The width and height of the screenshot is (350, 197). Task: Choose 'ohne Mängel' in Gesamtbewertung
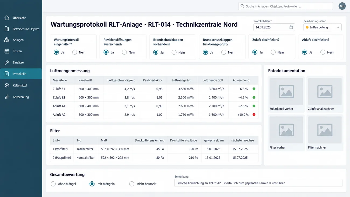coord(53,184)
